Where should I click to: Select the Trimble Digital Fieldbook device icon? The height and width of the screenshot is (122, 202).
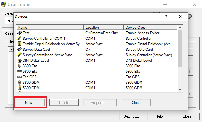[x=20, y=44]
